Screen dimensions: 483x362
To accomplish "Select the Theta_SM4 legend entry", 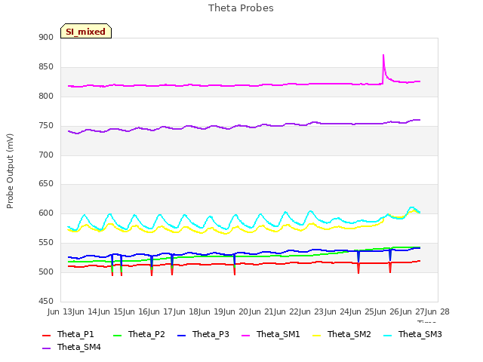I will [72, 347].
